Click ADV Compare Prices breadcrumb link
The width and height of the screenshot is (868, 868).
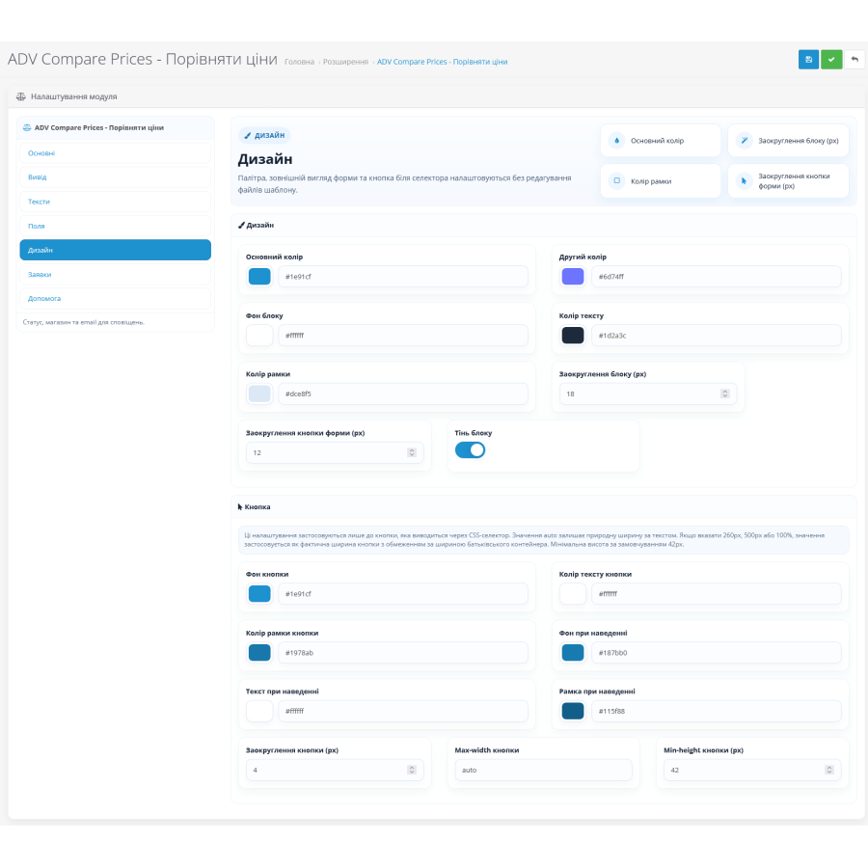point(443,62)
